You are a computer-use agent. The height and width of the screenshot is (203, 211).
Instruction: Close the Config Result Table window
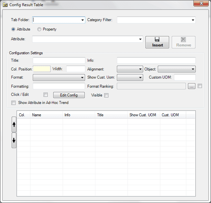tap(201, 3)
